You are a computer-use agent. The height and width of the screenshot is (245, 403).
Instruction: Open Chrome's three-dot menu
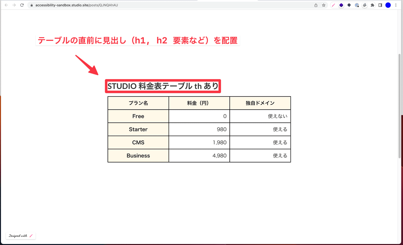coord(396,5)
